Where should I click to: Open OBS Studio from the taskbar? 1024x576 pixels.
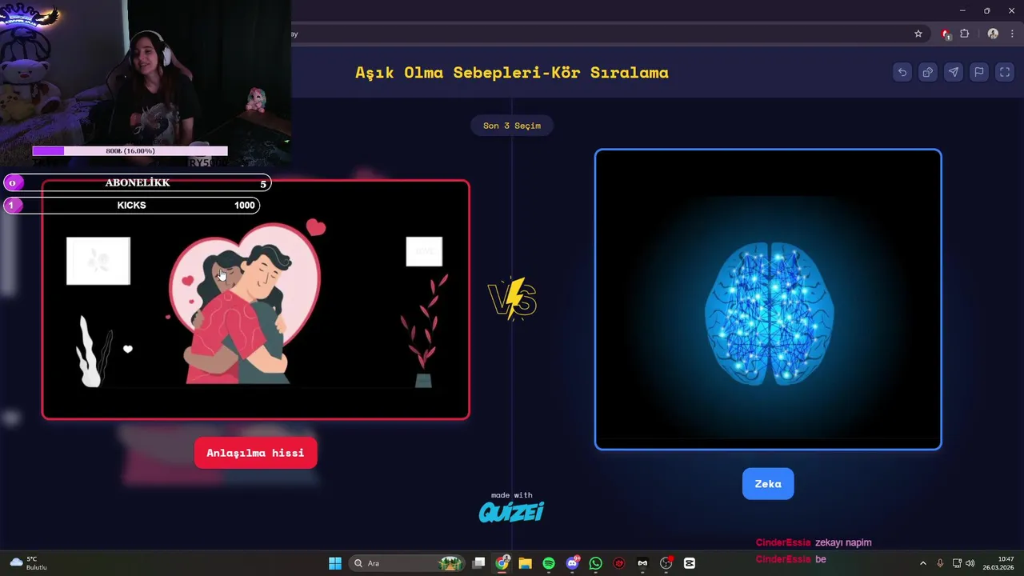(666, 563)
